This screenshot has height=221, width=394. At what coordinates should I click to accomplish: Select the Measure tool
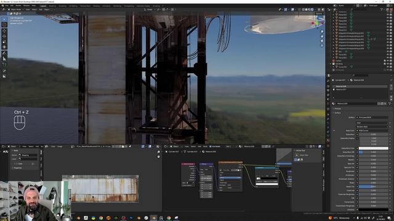tap(4, 59)
